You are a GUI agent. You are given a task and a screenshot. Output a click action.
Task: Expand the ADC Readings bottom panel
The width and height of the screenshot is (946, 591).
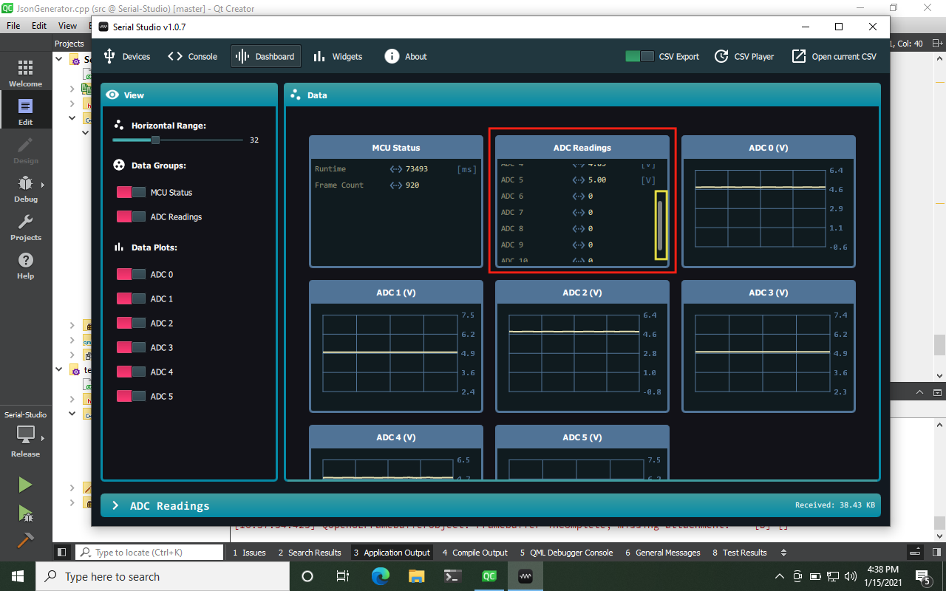pos(116,505)
